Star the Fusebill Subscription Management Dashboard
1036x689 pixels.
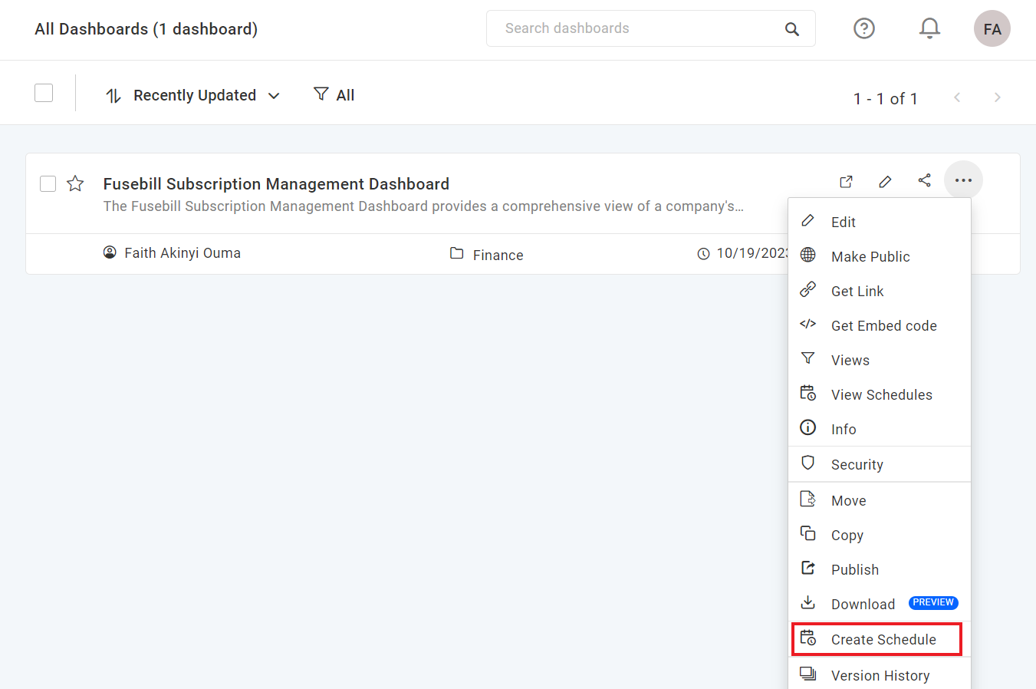pos(74,183)
